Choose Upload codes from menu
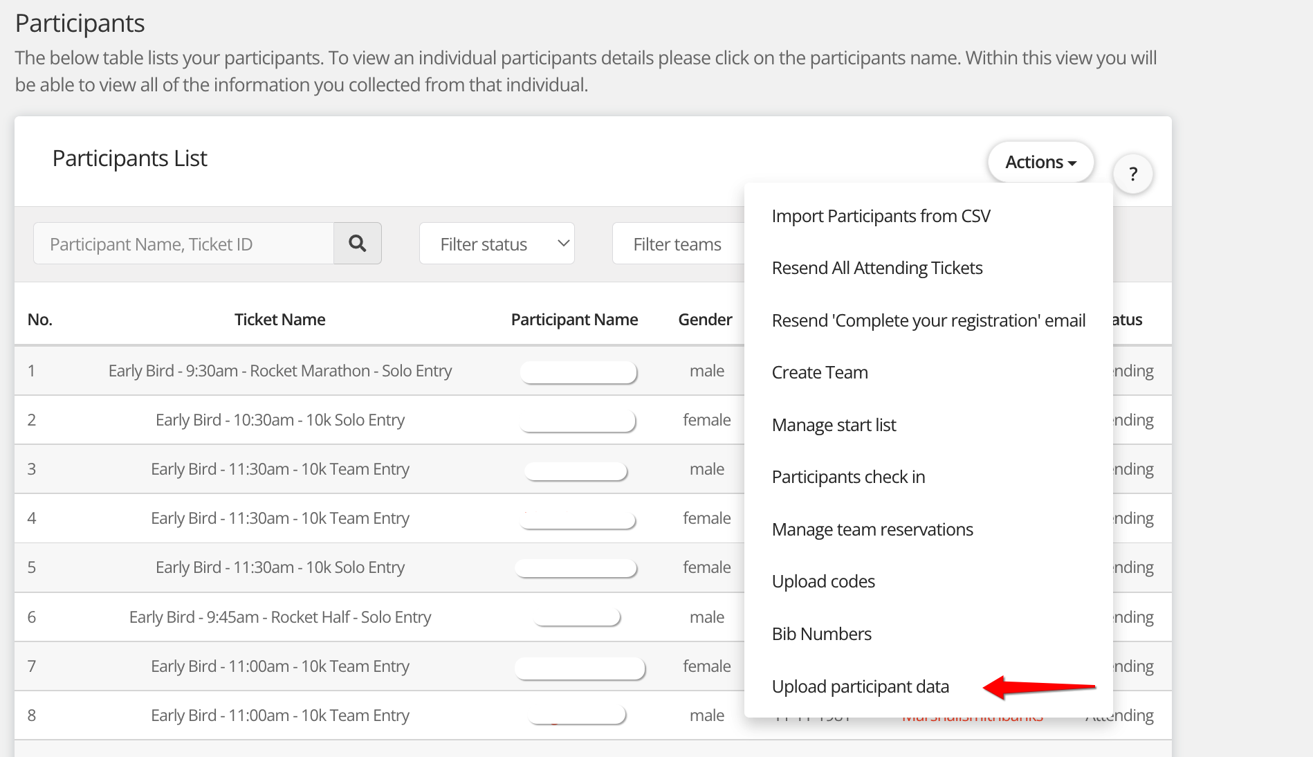This screenshot has height=757, width=1313. pos(823,581)
